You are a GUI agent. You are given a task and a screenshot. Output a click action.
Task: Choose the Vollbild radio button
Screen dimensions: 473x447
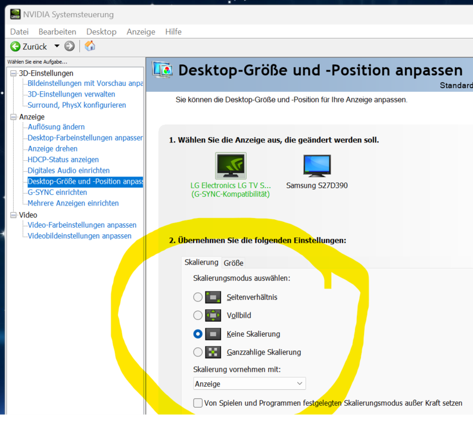point(198,315)
